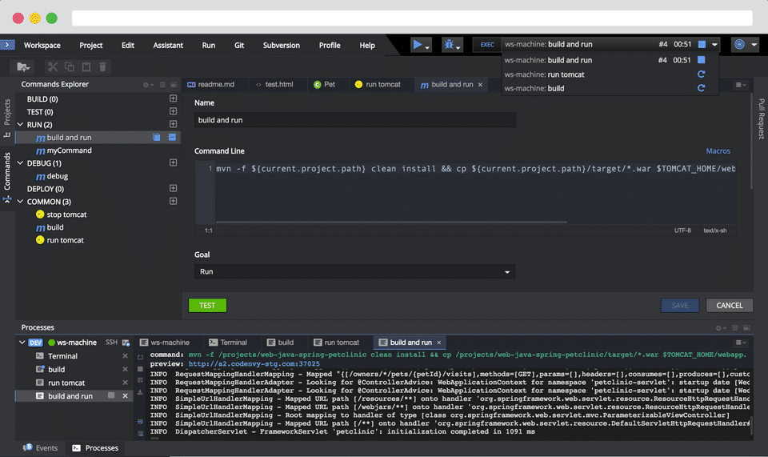Click the Delete trash icon in toolbar
The image size is (768, 457).
click(x=102, y=68)
